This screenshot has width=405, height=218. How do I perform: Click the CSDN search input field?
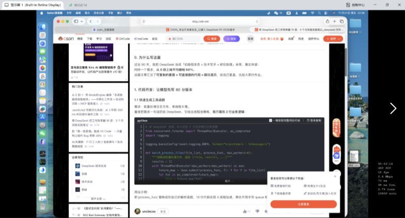[x=183, y=39]
